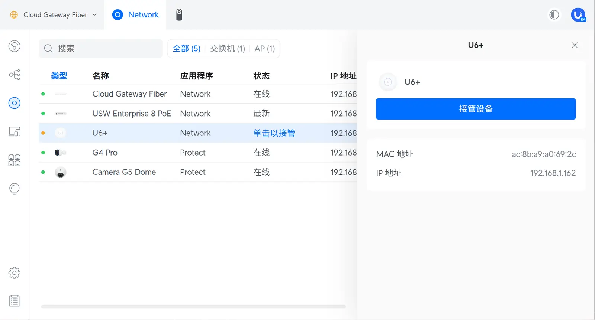
Task: Select the USW Enterprise 8 PoE row name
Action: click(132, 114)
